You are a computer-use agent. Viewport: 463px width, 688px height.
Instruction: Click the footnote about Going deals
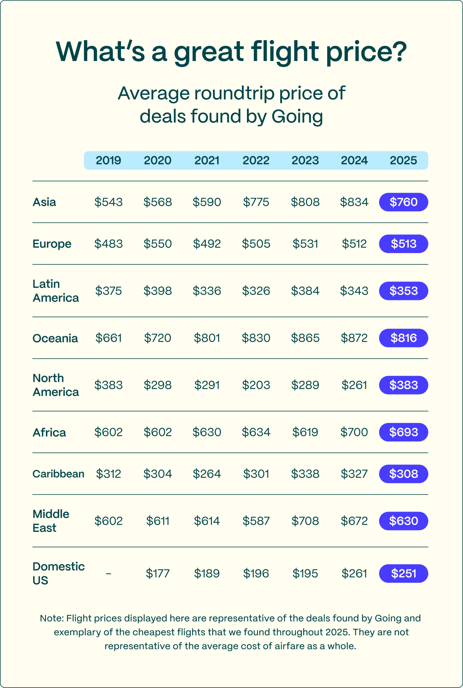click(x=230, y=632)
